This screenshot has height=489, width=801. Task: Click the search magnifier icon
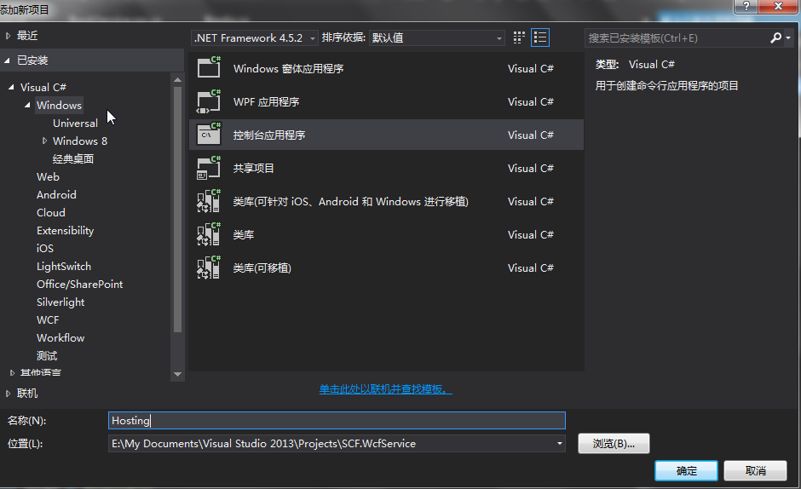click(776, 37)
